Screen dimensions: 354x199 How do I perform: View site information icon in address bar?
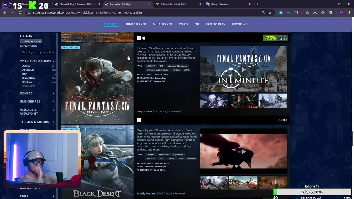pyautogui.click(x=29, y=12)
